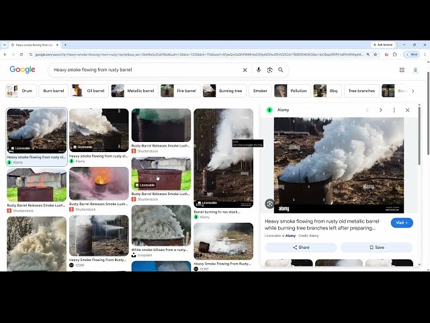The image size is (430, 323).
Task: Open the selected Alamy smoke barrel thumbnail
Action: click(36, 131)
